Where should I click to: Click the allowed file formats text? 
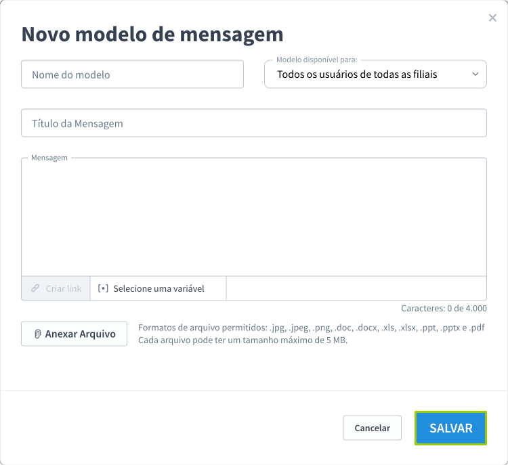[311, 328]
